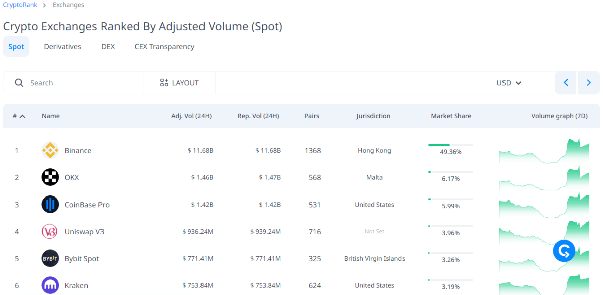Click the right pagination arrow button
603x295 pixels.
588,82
